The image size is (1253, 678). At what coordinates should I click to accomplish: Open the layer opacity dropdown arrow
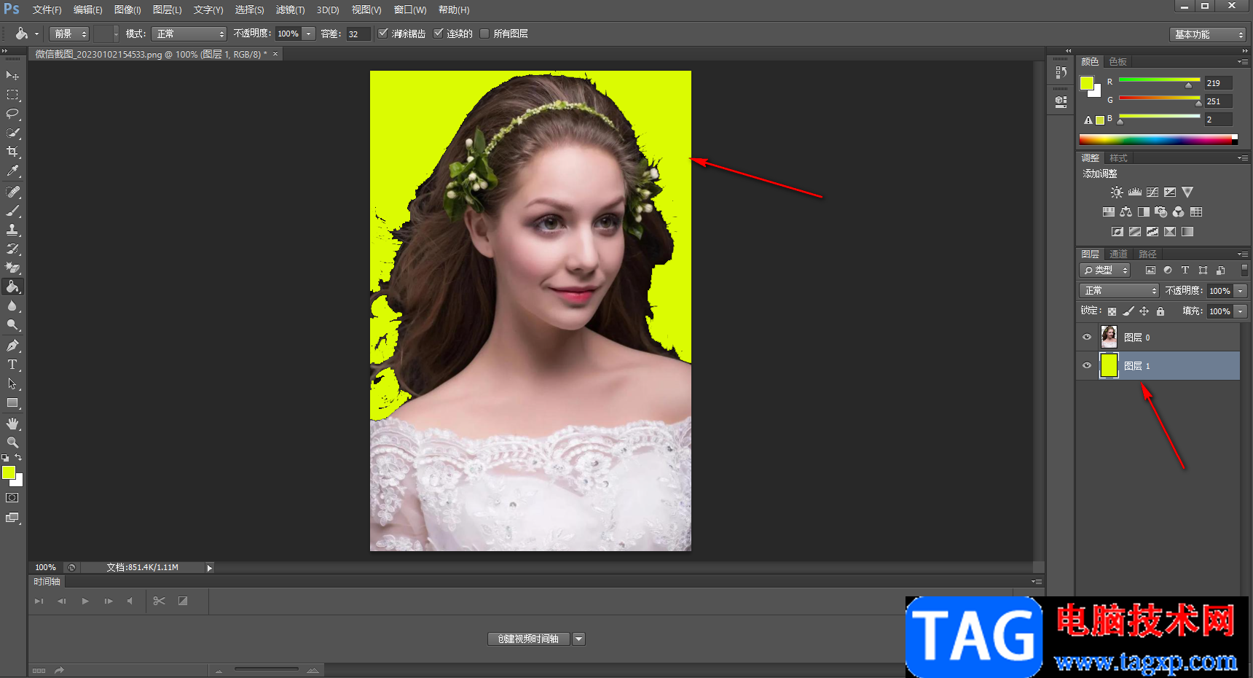click(1241, 291)
